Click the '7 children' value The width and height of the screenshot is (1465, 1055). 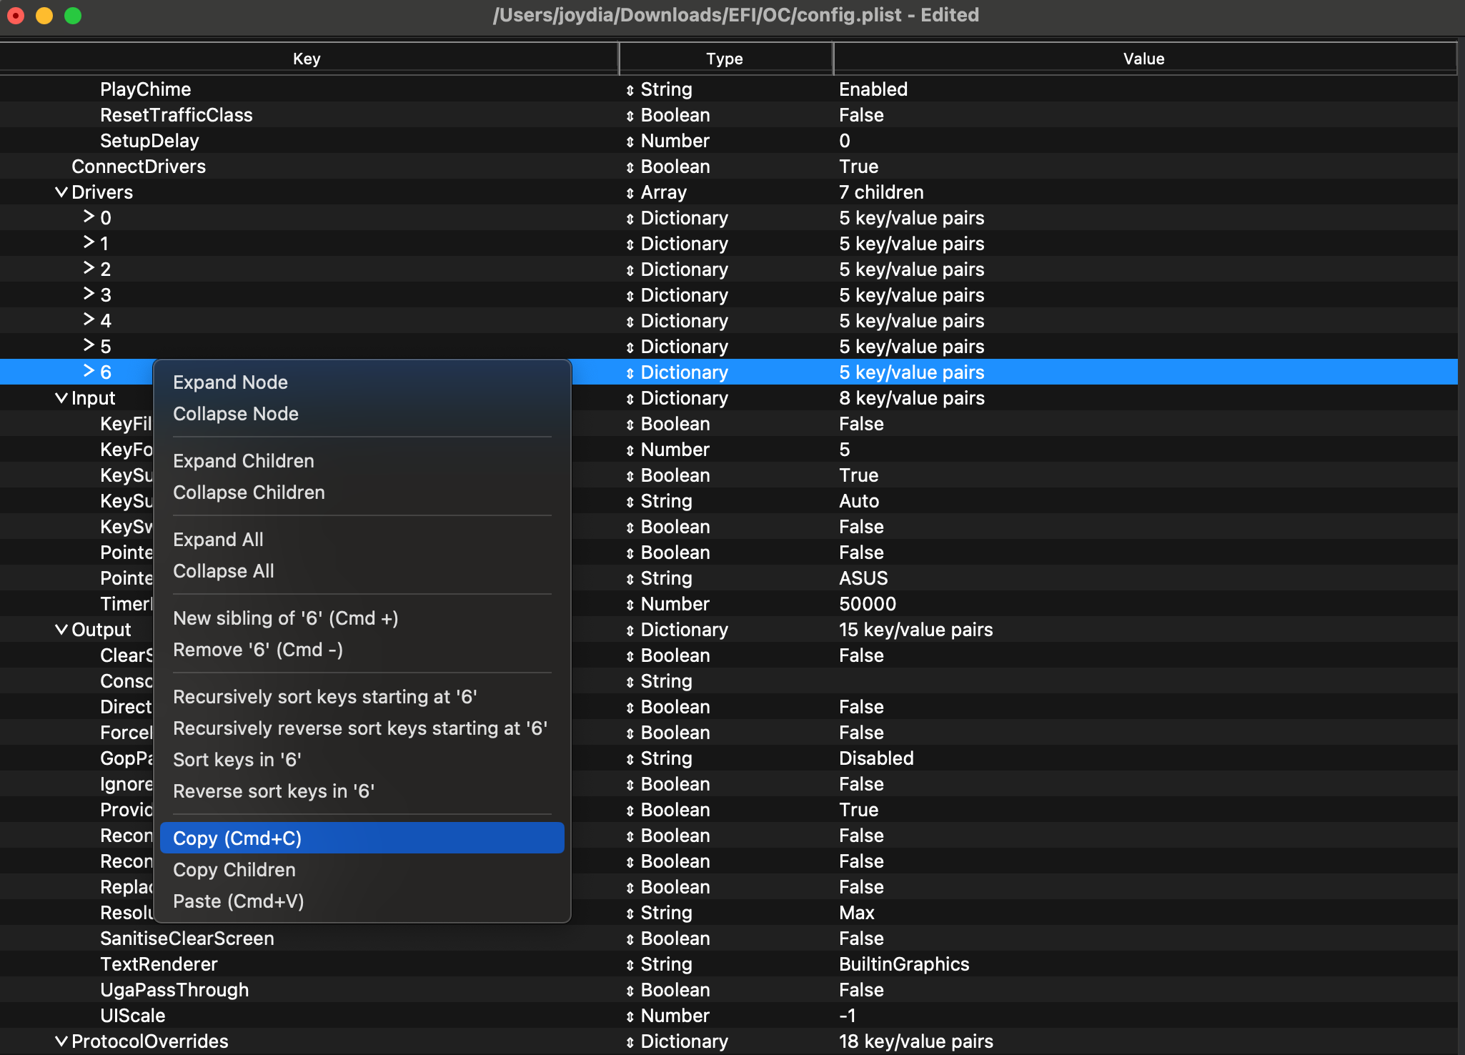881,192
